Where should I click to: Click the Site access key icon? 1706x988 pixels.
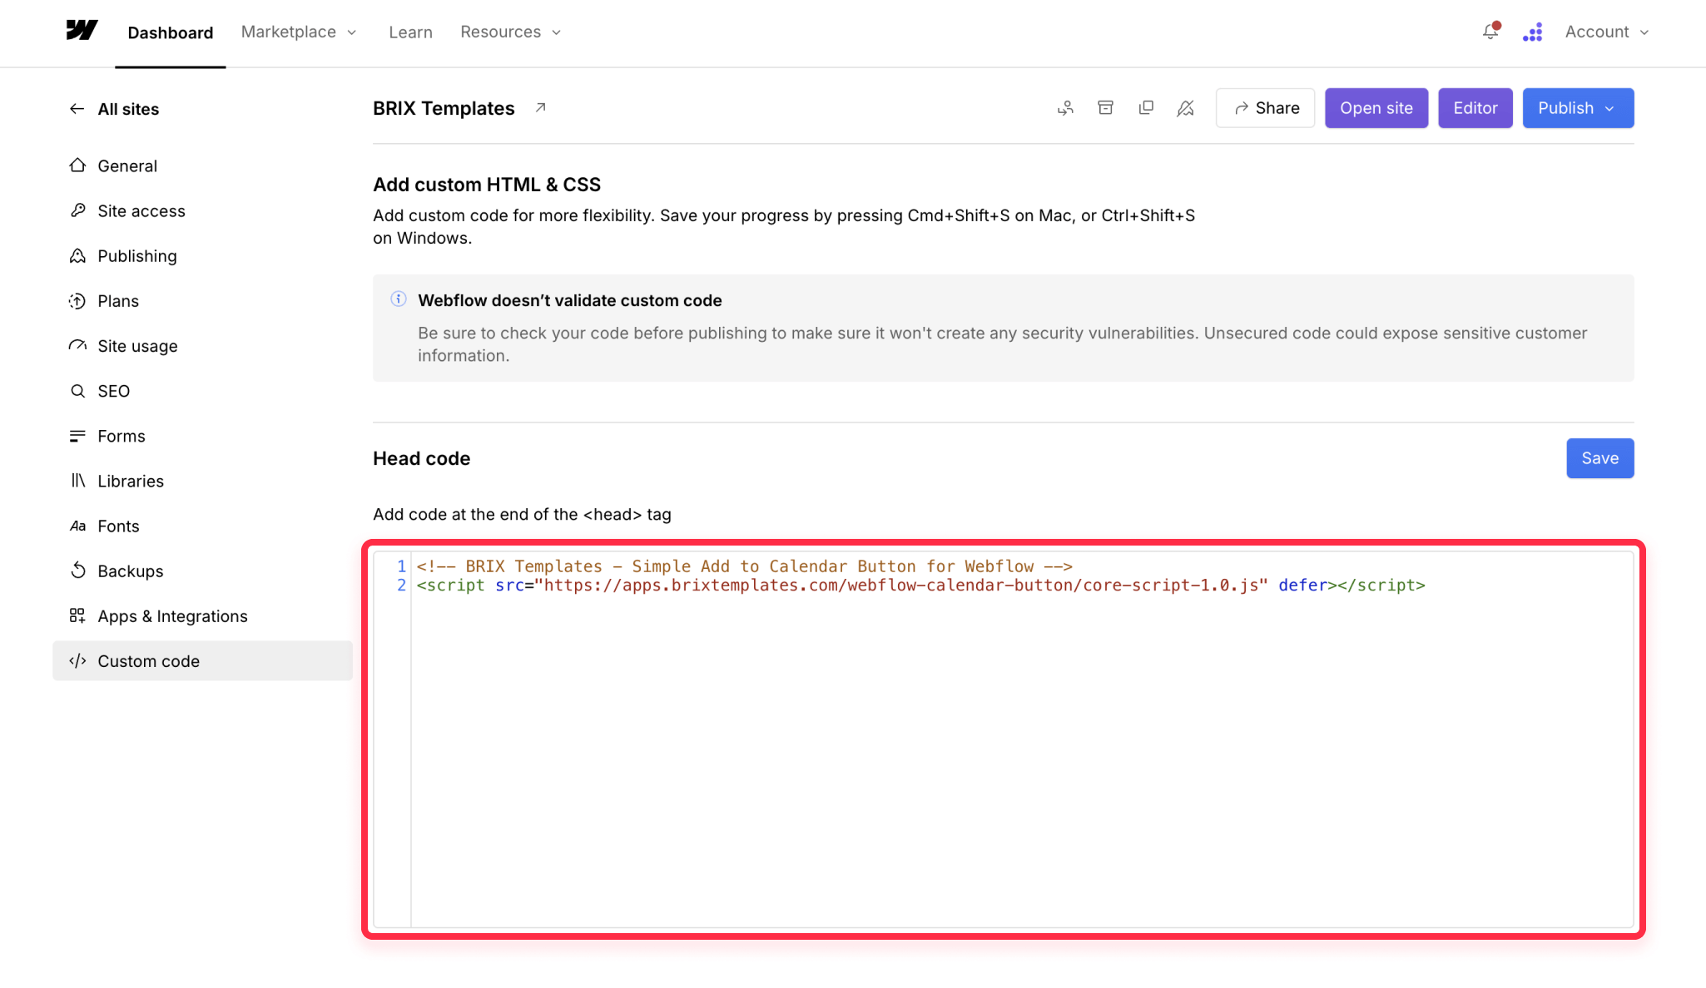tap(77, 210)
